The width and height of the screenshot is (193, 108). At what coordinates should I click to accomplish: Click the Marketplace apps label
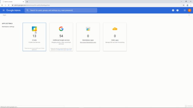point(88,40)
